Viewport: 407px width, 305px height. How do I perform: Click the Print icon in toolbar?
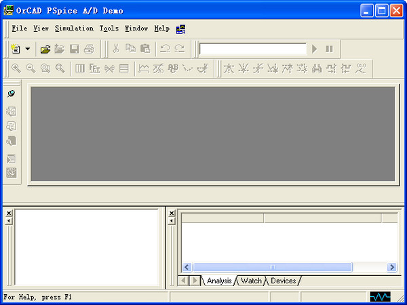pos(89,49)
